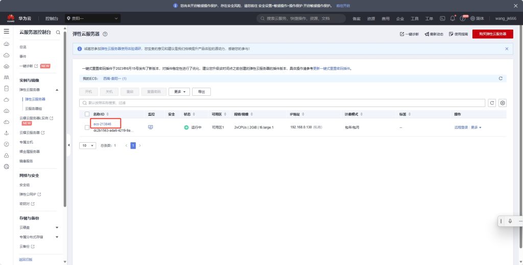Click the 导出 export button

tap(201, 92)
